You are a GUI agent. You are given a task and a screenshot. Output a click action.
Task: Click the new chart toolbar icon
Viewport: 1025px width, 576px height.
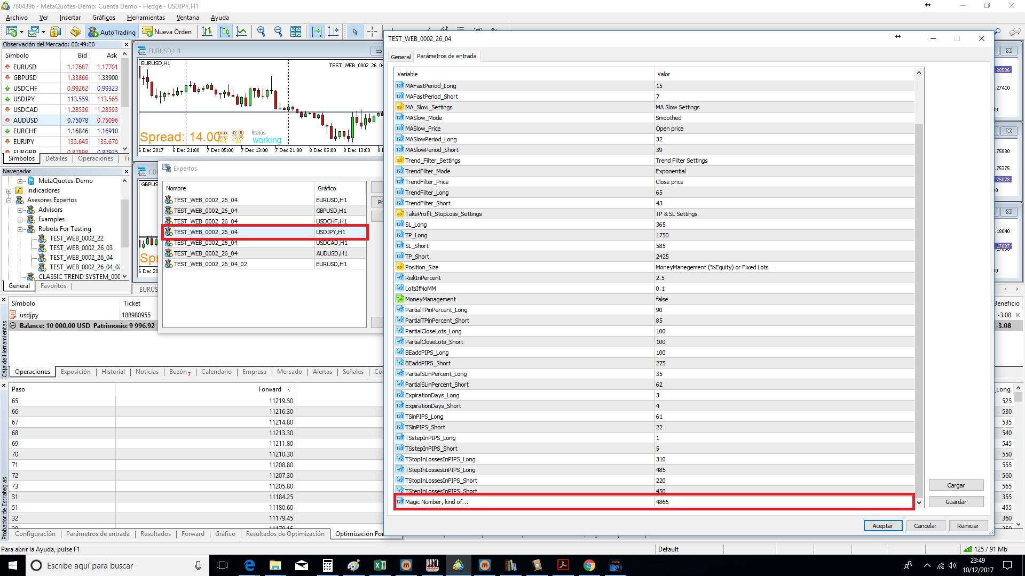[12, 32]
